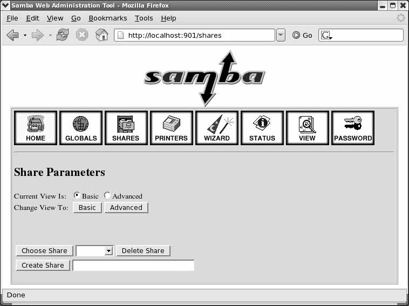The width and height of the screenshot is (409, 306).
Task: Expand the URL history dropdown
Action: tap(281, 35)
